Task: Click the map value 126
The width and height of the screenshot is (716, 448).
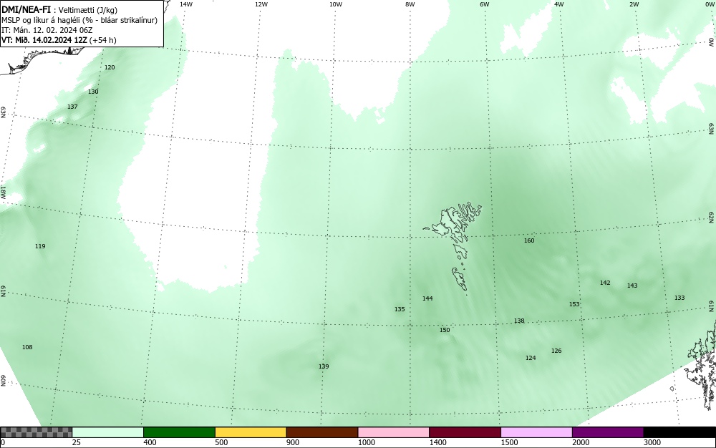Action: 556,351
